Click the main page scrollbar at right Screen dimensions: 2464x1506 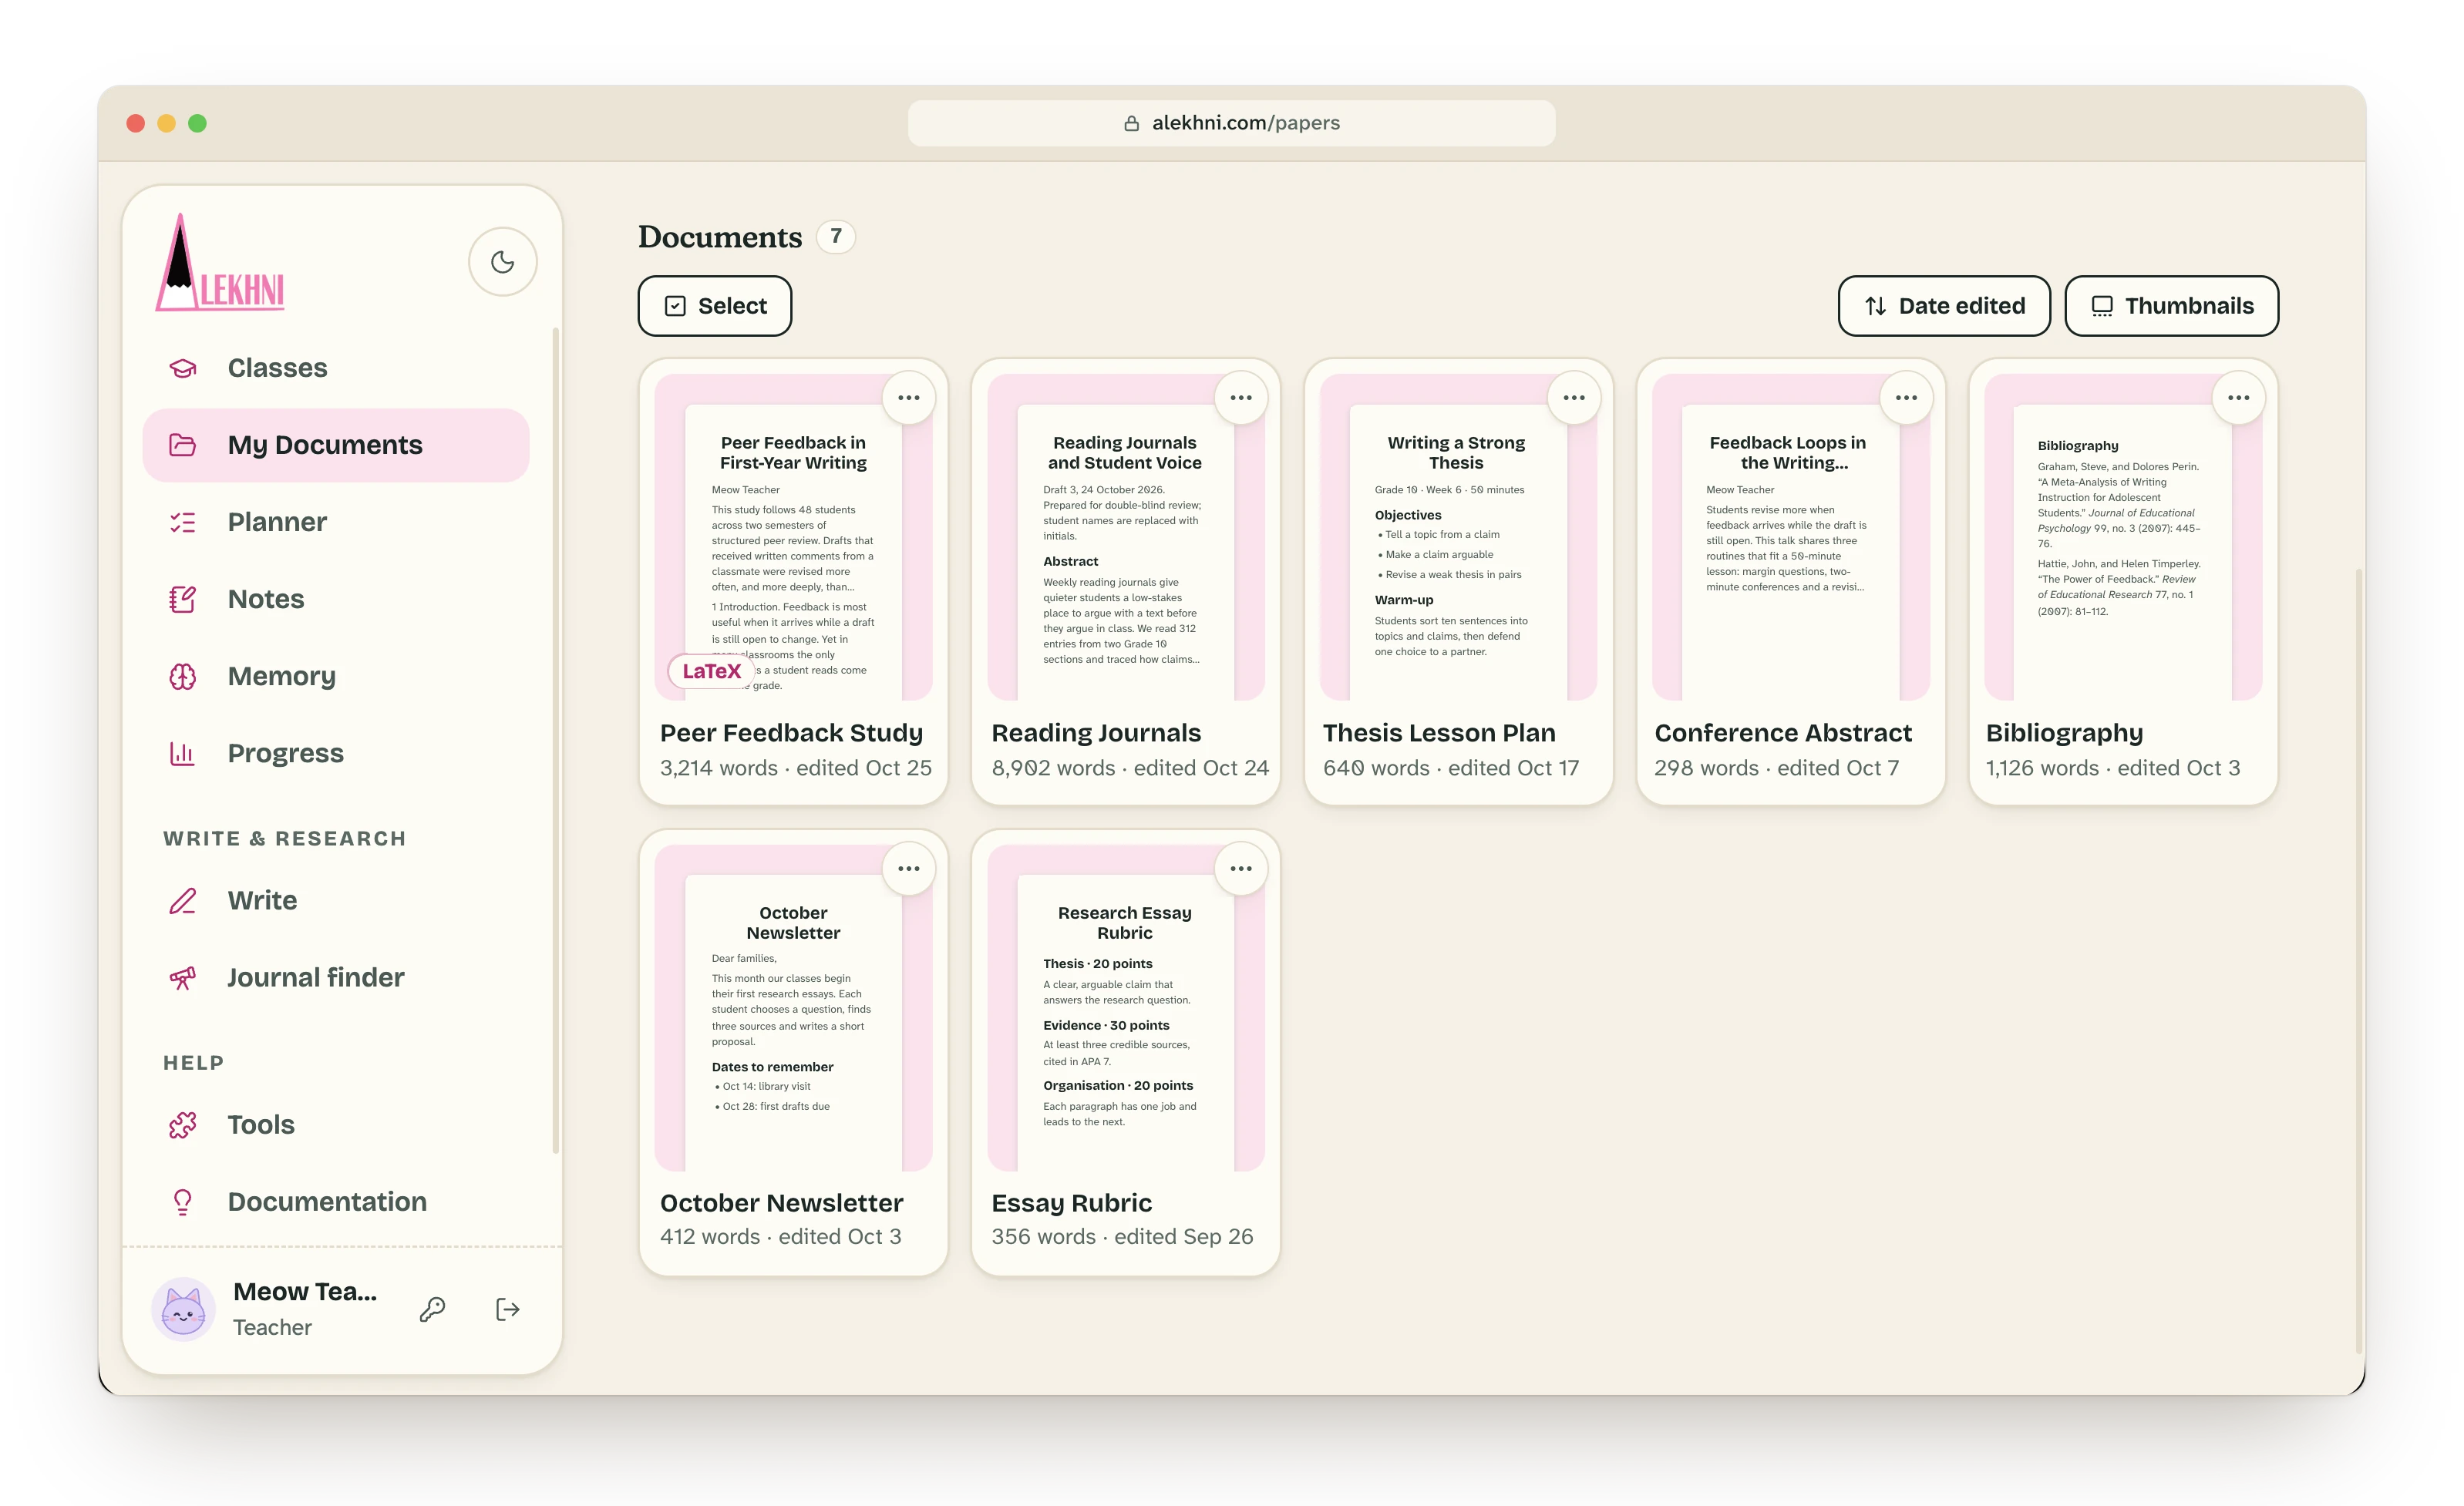pos(2358,960)
